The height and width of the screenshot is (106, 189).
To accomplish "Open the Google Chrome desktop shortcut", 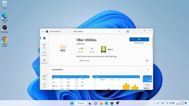I will click(5, 42).
